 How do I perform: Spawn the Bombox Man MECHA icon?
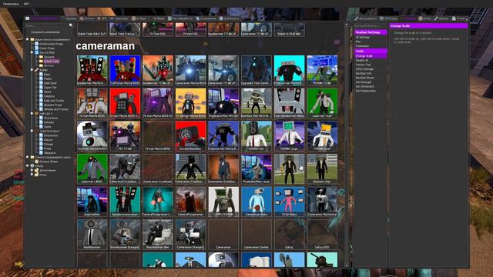pyautogui.click(x=257, y=102)
